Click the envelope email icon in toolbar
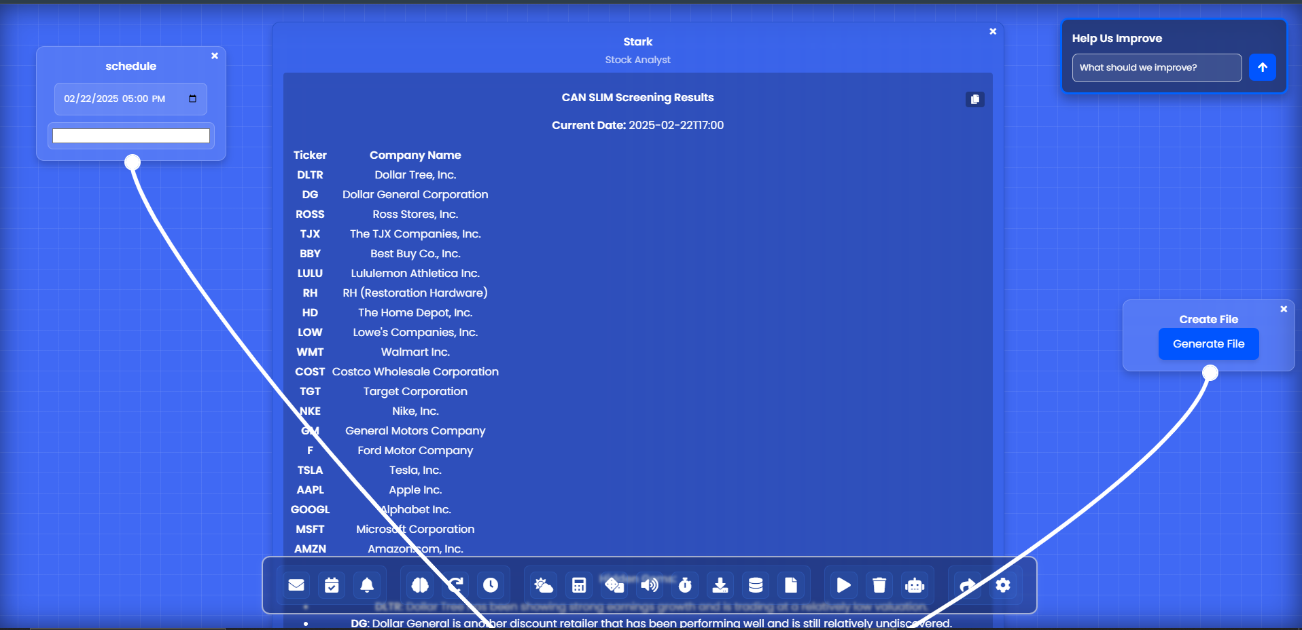 [x=296, y=585]
